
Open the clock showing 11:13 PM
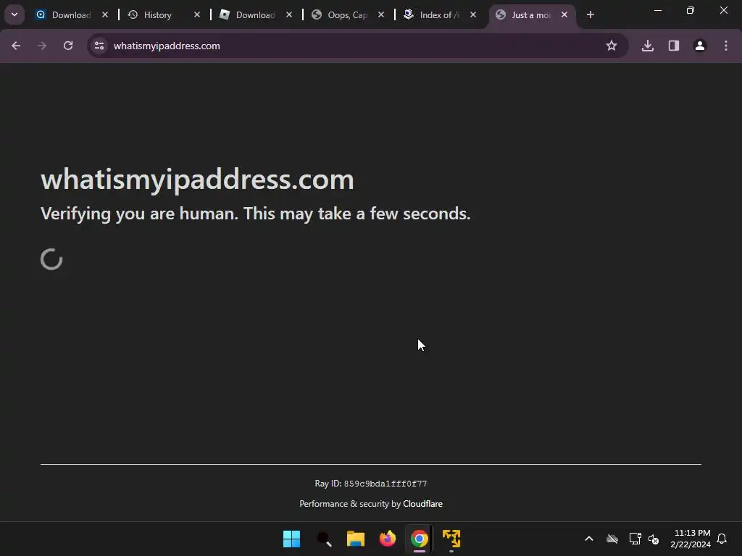tap(691, 539)
